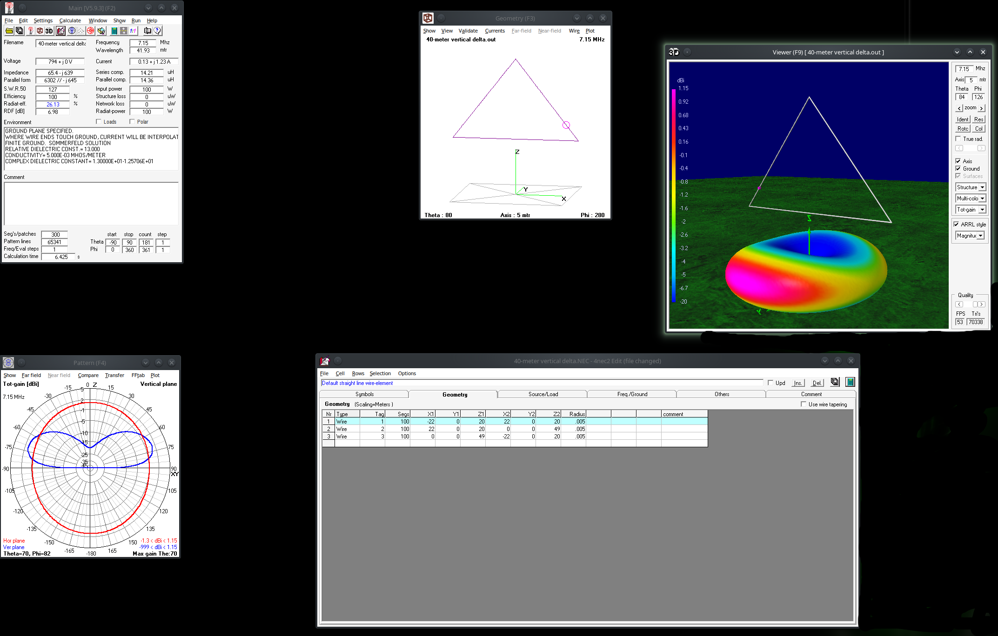The image size is (998, 636).
Task: Check the Upd checkbox in Edit window
Action: [x=770, y=383]
